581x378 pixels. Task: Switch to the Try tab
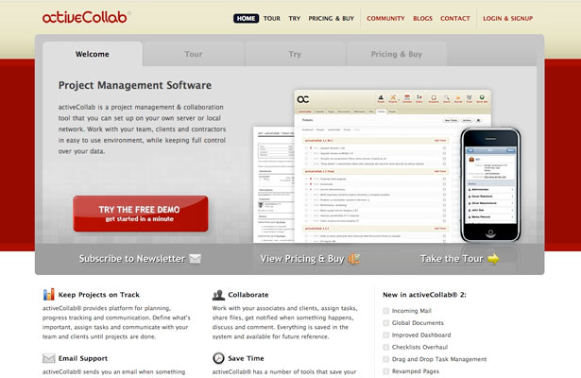(x=295, y=54)
